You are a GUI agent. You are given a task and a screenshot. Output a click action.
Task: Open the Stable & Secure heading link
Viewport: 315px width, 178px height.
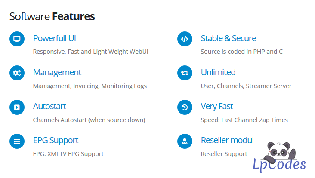(228, 38)
